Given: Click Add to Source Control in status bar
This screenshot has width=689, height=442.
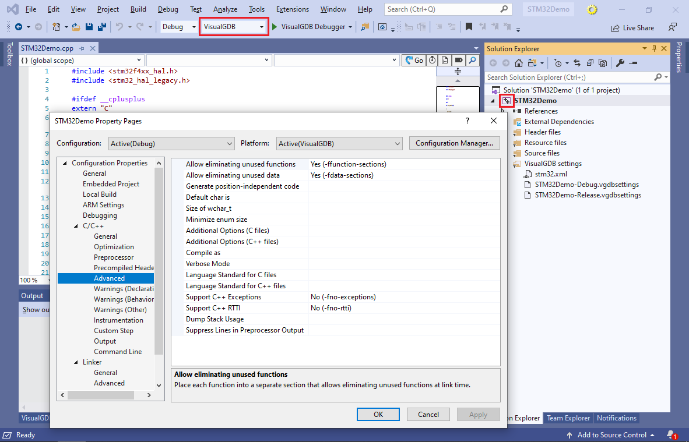Looking at the screenshot, I should [x=611, y=434].
